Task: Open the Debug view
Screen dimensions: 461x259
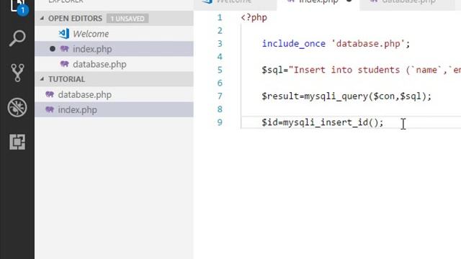Action: 17,107
